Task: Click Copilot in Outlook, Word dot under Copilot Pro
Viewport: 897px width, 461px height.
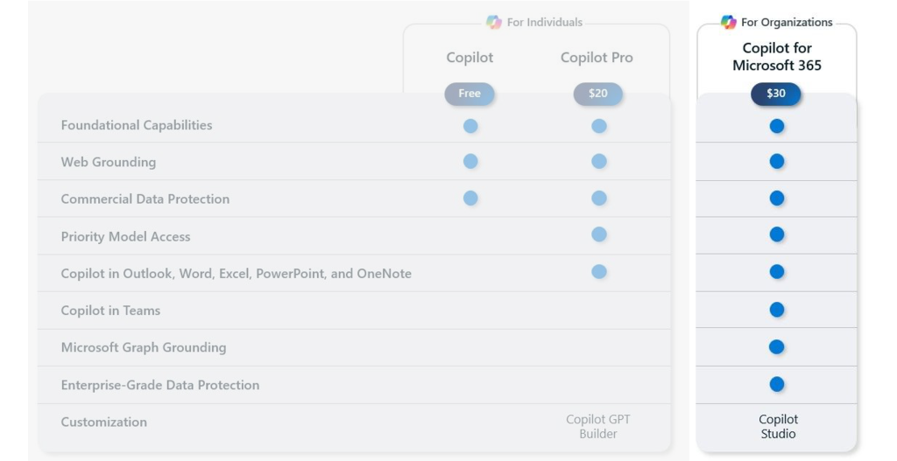Action: click(599, 272)
